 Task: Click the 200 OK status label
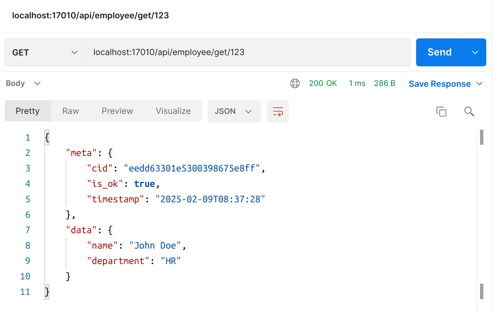pyautogui.click(x=323, y=83)
